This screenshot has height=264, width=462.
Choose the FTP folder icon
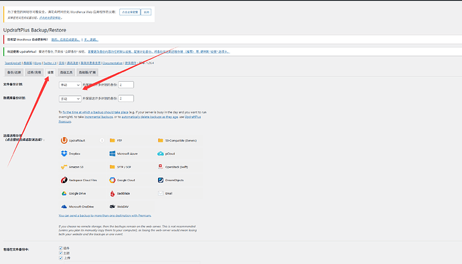tap(112, 140)
